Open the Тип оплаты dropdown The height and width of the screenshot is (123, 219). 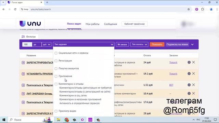tap(139, 44)
